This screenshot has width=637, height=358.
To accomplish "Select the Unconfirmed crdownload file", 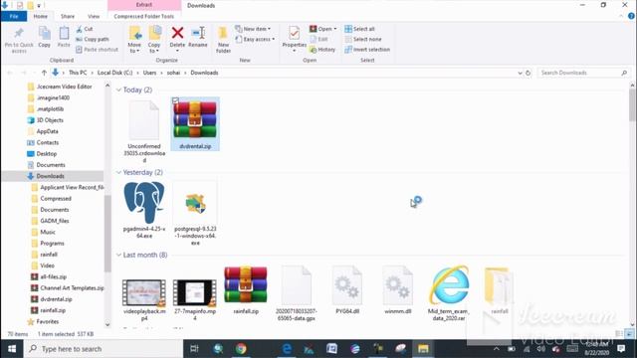I will [x=144, y=130].
